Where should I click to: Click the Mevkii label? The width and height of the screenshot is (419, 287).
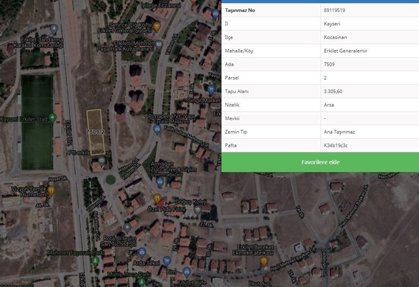(x=232, y=118)
